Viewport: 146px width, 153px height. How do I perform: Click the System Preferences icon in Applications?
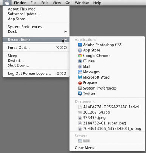[80, 88]
